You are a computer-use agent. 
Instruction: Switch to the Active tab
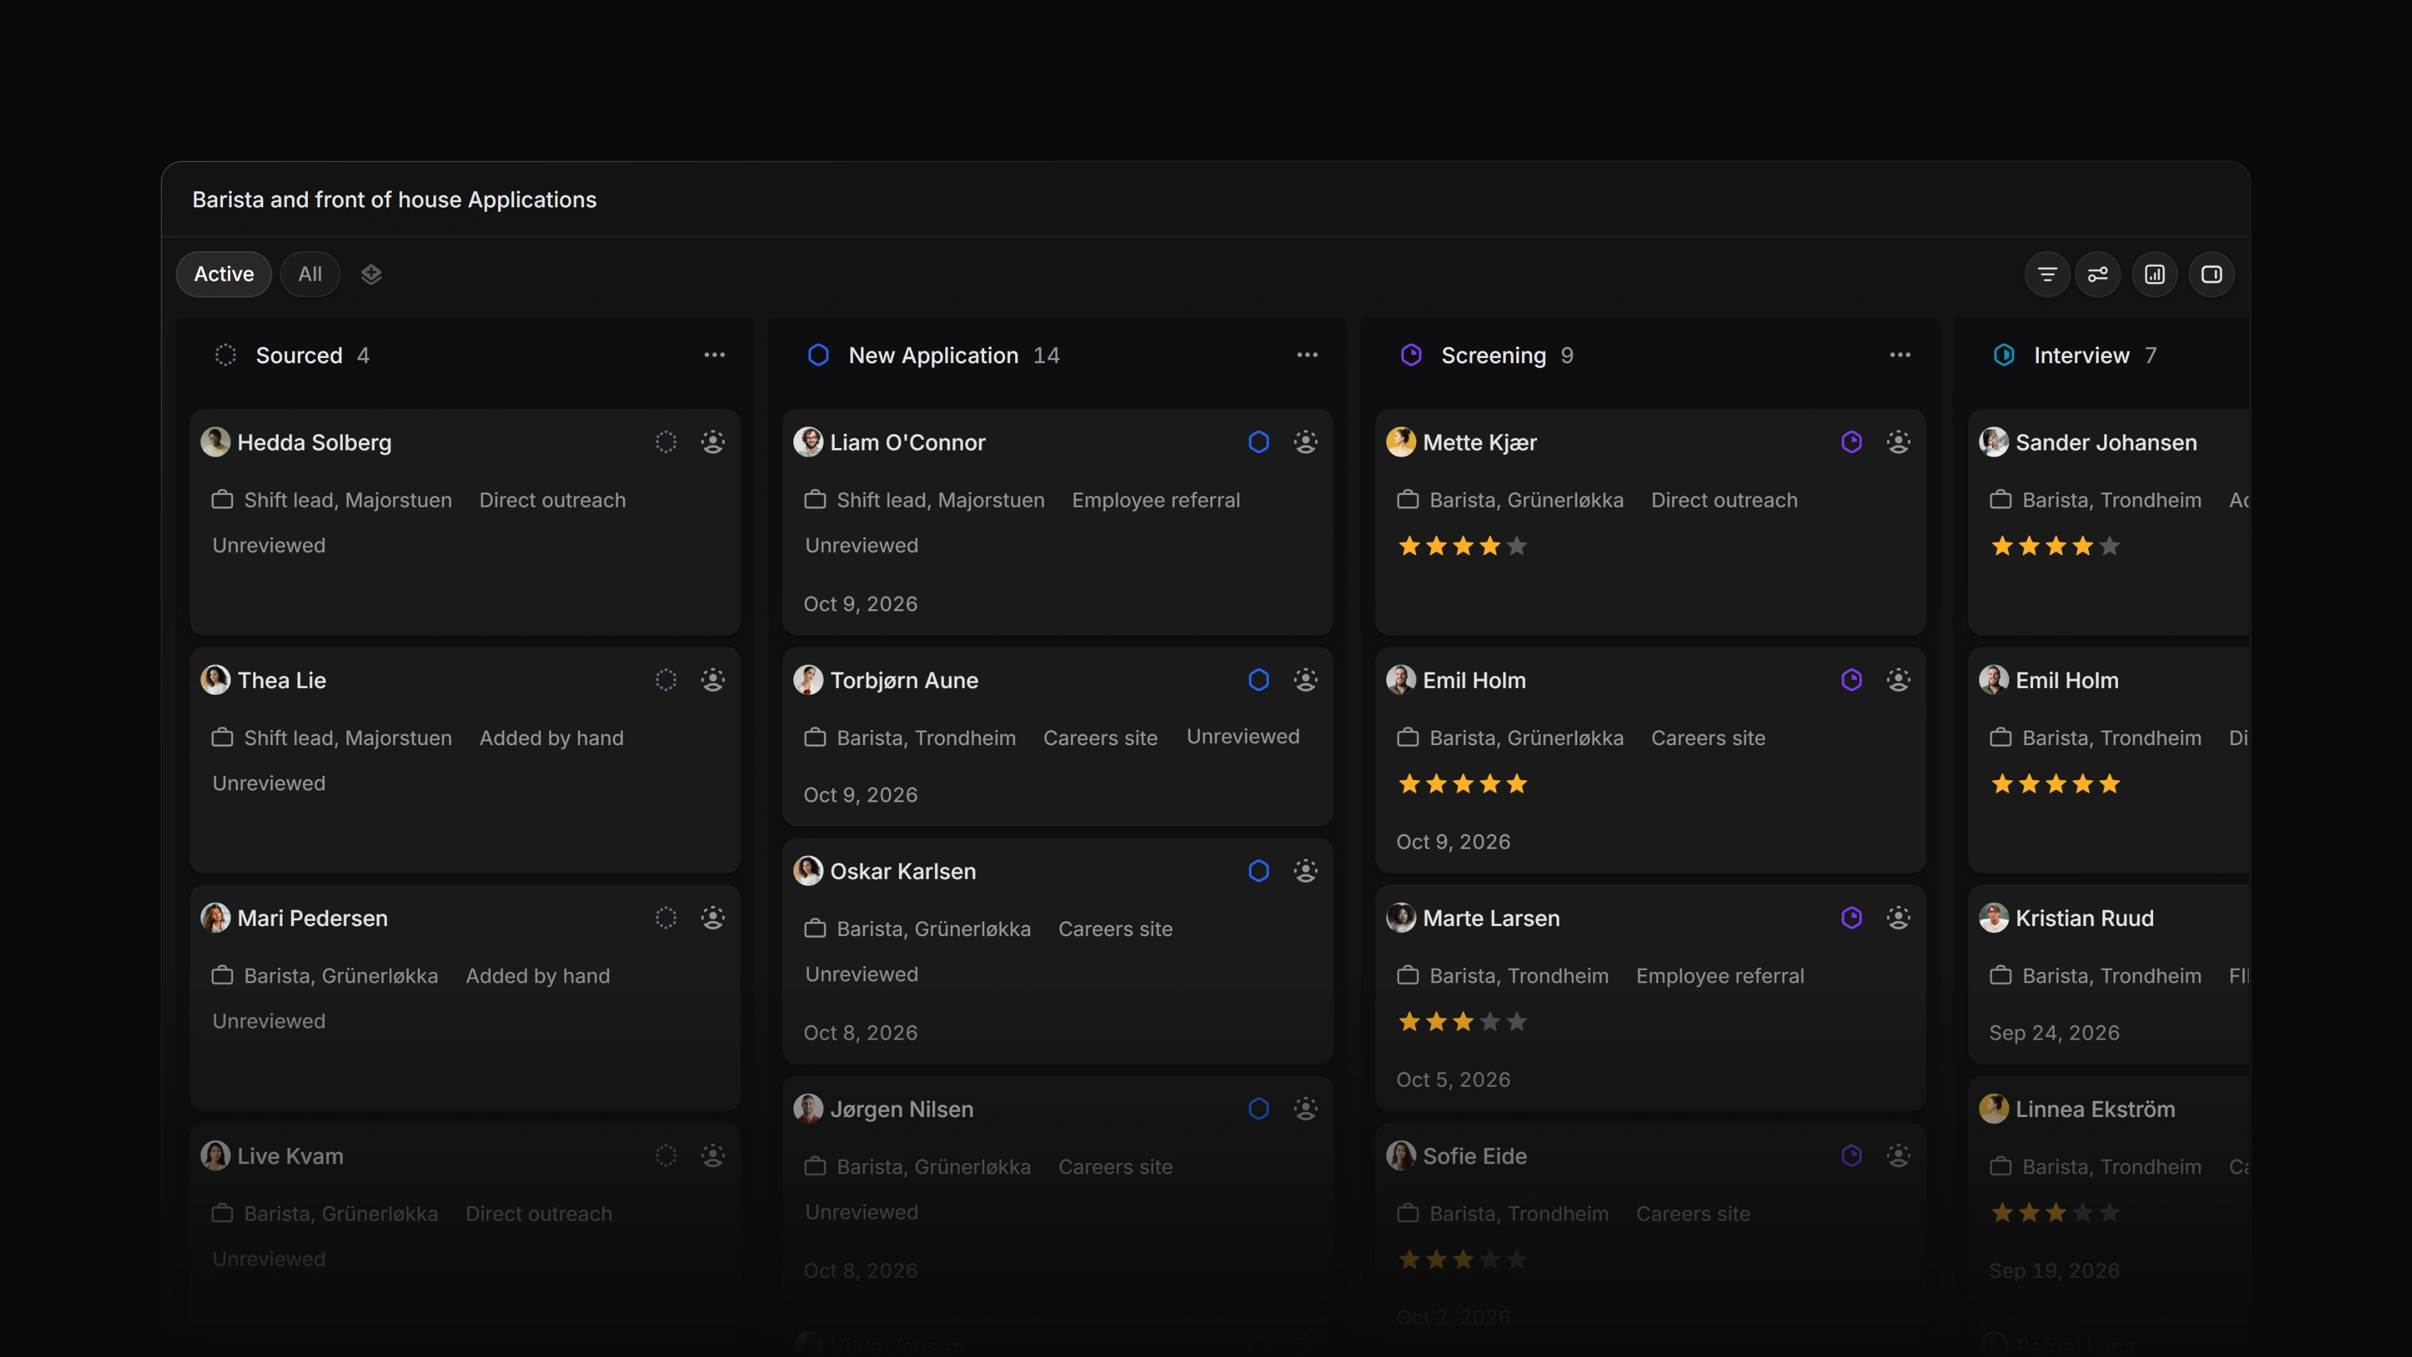pyautogui.click(x=224, y=275)
